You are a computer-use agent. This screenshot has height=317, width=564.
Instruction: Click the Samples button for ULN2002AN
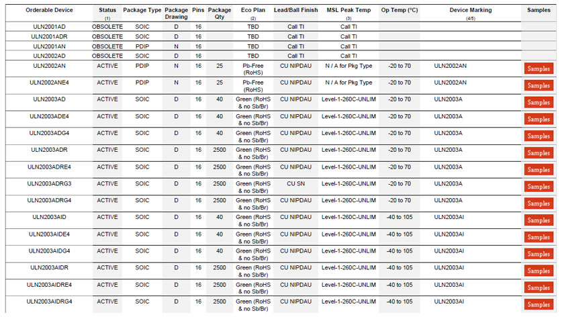[538, 69]
